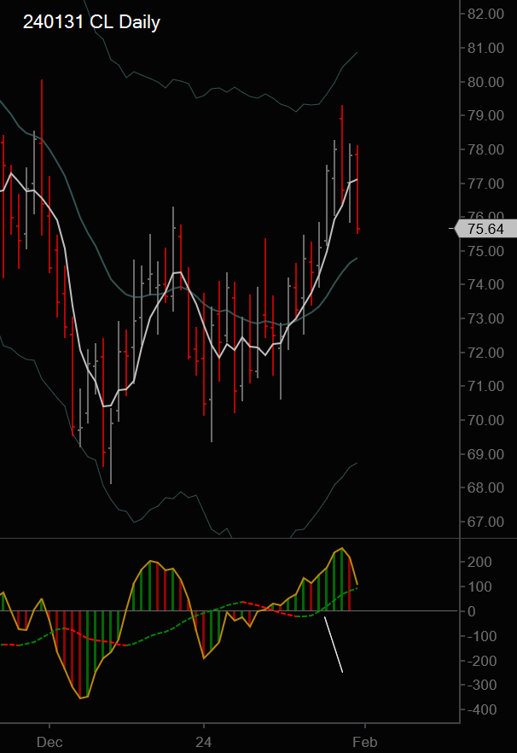The height and width of the screenshot is (753, 517).
Task: Click the -100 indicator scale label
Action: click(x=481, y=636)
